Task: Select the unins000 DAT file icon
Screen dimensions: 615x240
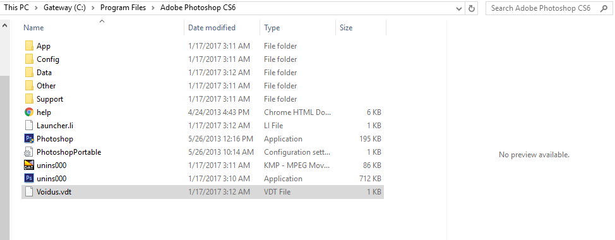Action: (x=29, y=165)
